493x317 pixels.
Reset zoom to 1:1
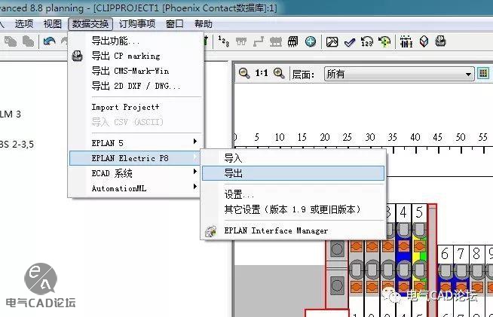(x=262, y=73)
